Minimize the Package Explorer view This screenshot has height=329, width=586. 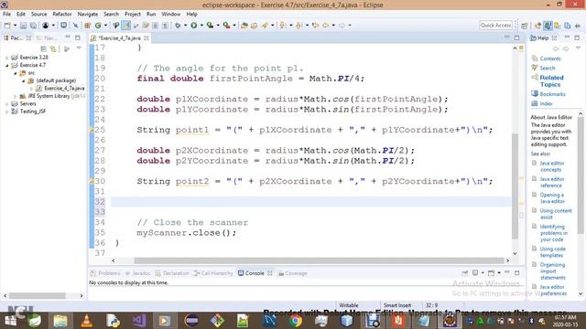pyautogui.click(x=68, y=37)
